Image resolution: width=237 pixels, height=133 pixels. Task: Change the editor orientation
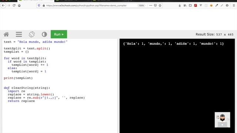(x=32, y=34)
